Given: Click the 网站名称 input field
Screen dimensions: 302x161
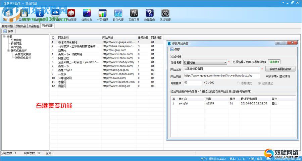Looking at the screenshot, I should pyautogui.click(x=221, y=69).
